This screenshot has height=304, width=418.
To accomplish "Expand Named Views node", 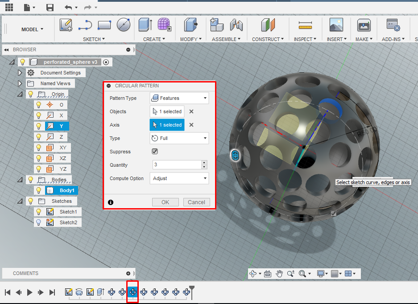I will (20, 83).
